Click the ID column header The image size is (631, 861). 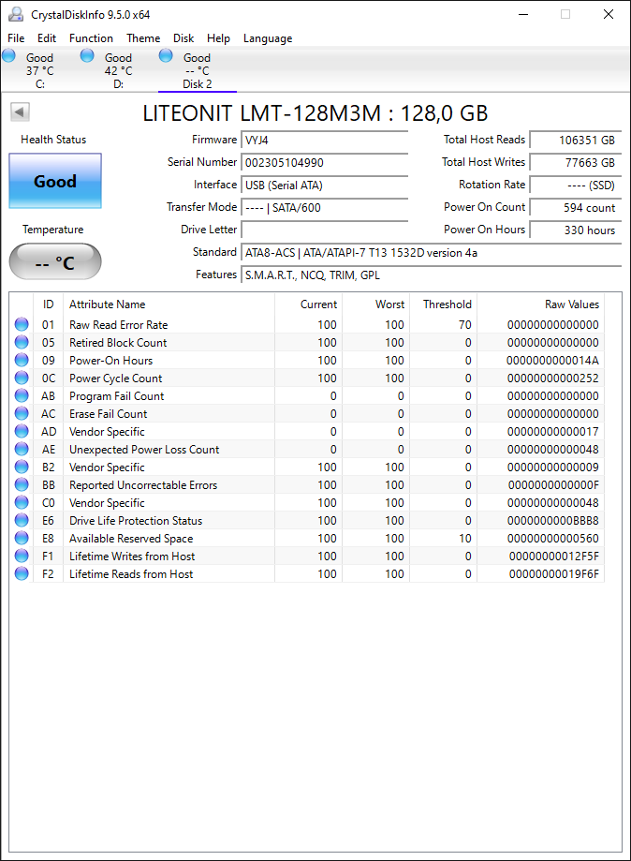point(49,304)
